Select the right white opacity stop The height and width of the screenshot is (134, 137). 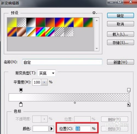129,90
